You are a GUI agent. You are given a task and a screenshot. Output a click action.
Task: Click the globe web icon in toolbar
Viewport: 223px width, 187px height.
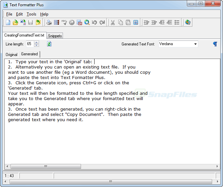click(x=188, y=22)
